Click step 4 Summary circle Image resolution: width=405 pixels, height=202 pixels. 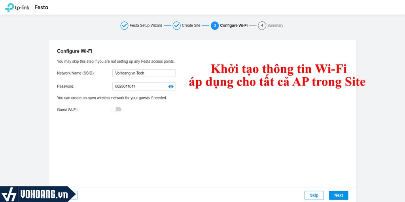click(262, 26)
